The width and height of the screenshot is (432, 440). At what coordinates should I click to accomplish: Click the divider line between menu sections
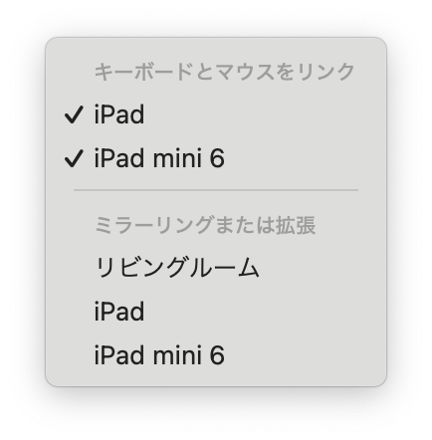click(x=216, y=190)
